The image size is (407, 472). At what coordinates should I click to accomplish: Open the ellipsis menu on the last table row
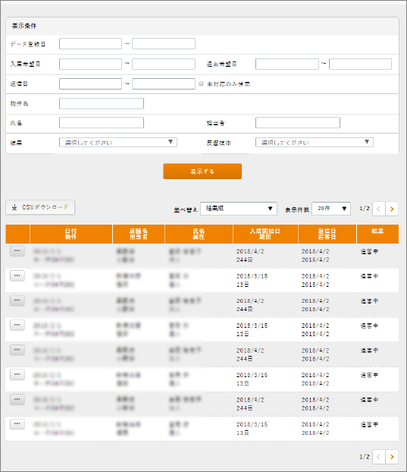click(17, 424)
